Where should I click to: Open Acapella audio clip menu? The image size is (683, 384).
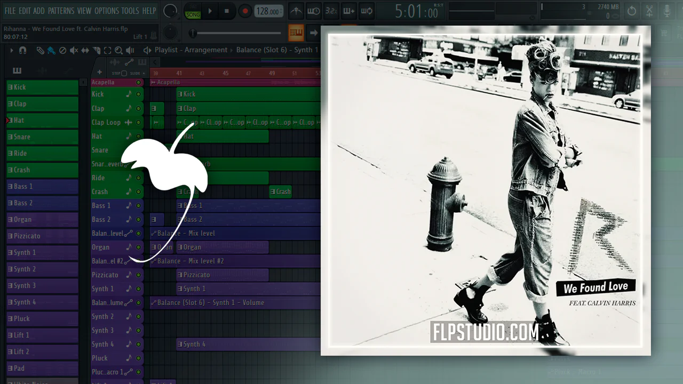pyautogui.click(x=153, y=82)
